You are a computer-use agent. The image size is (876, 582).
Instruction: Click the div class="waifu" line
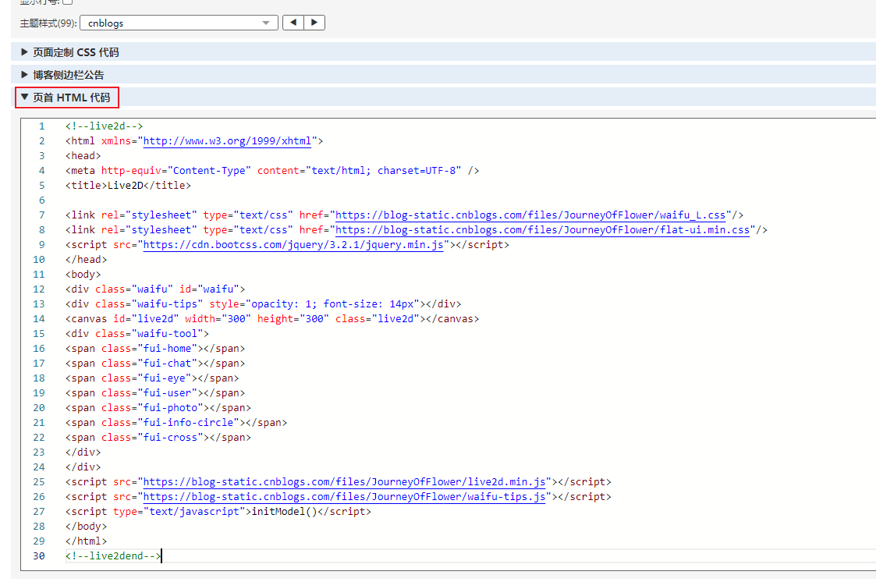(155, 289)
